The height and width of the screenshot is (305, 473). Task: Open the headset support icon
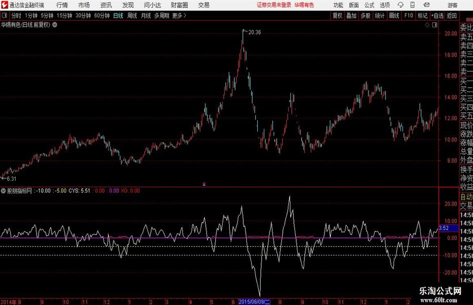400,5
